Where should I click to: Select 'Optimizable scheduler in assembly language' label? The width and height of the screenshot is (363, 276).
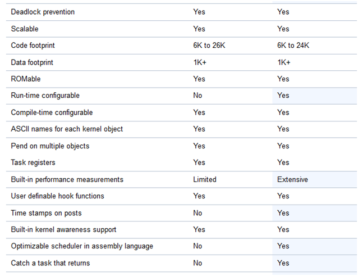pos(82,246)
